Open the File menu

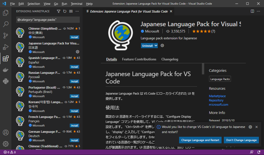tap(13, 4)
